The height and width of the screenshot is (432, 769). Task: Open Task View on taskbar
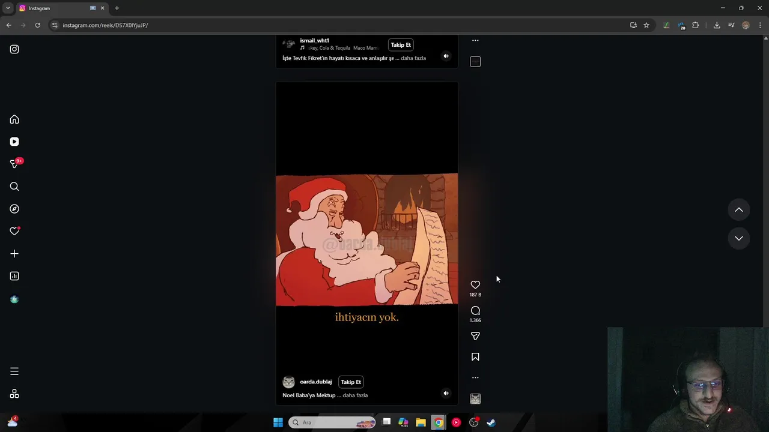[x=386, y=422]
